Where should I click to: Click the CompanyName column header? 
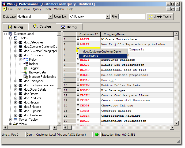[x=137, y=34]
